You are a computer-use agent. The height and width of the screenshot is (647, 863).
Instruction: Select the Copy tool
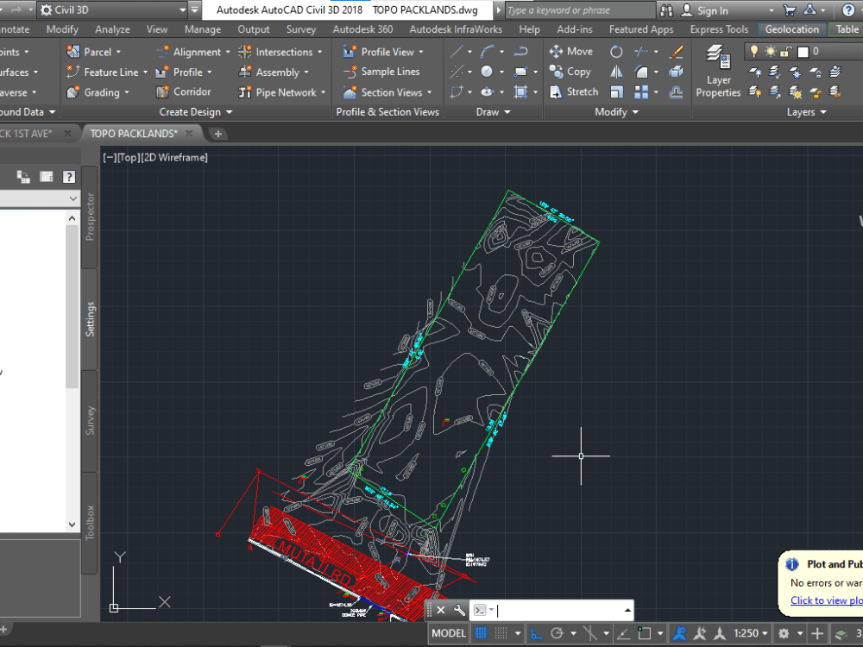point(570,72)
